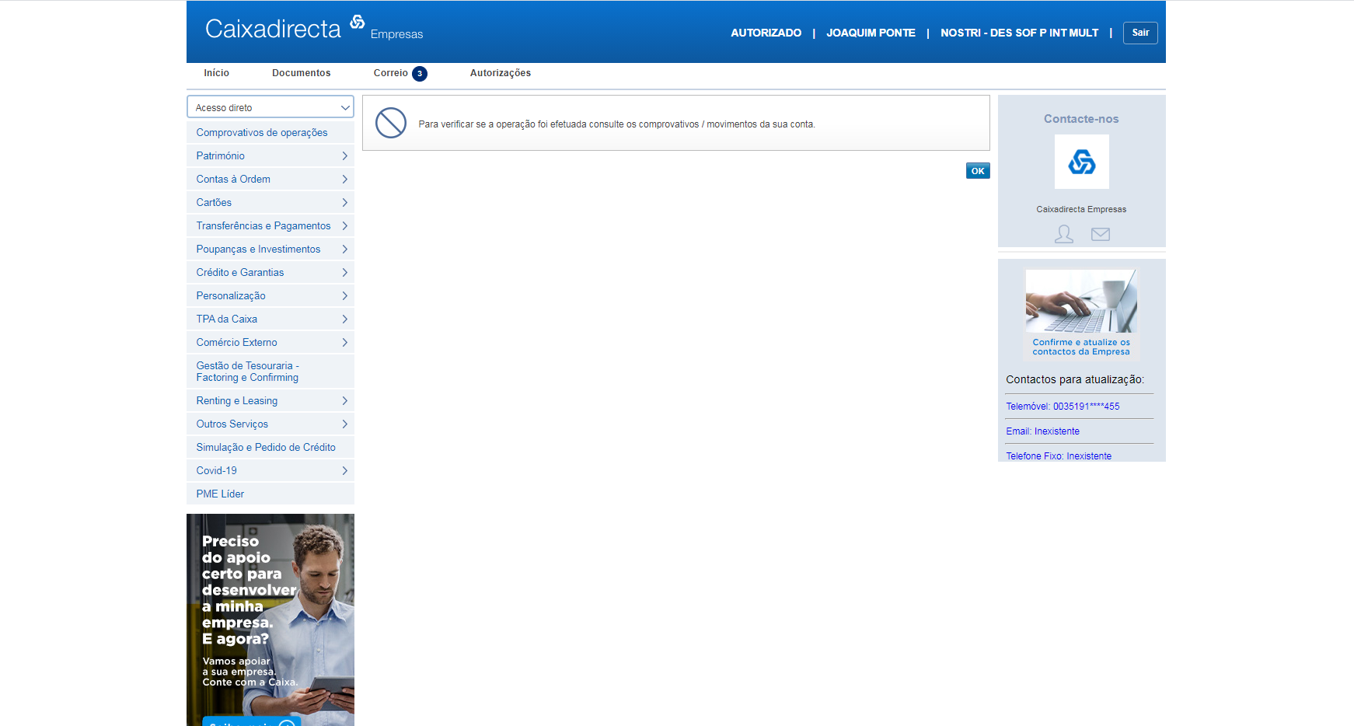Expand the Outros Serviços chevron
Image resolution: width=1354 pixels, height=726 pixels.
pos(344,424)
